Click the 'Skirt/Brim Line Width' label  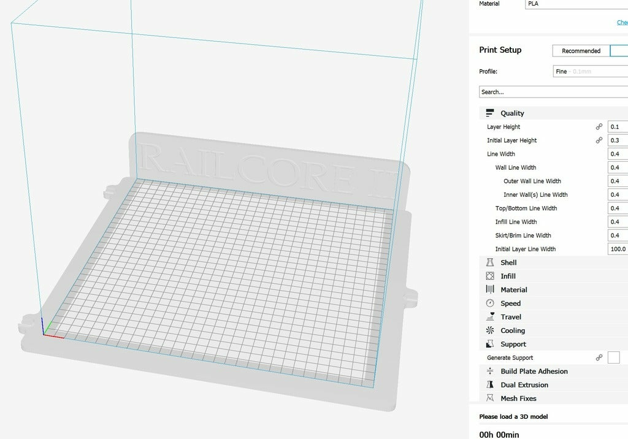pos(523,235)
